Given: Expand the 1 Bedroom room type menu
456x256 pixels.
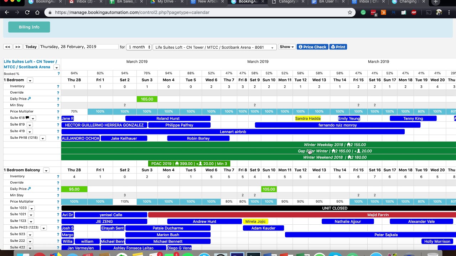Looking at the screenshot, I should click(30, 80).
